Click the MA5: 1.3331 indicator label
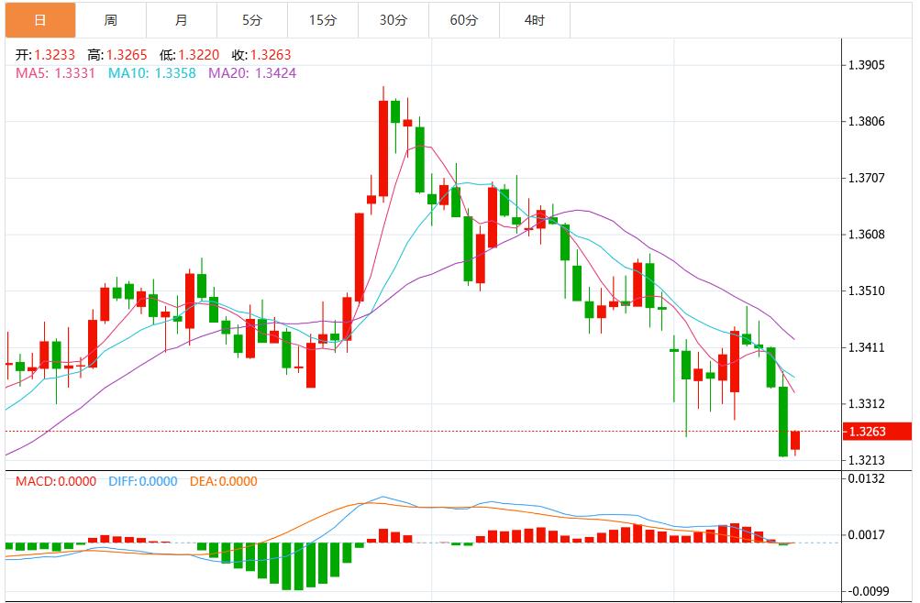This screenshot has height=603, width=920. (x=55, y=72)
